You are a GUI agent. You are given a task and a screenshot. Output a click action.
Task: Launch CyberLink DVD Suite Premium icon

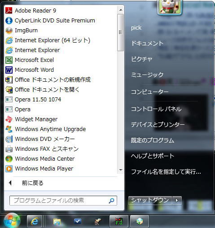tap(9, 21)
